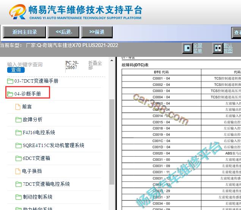Select the C0014 - 04 cell

click(161, 116)
